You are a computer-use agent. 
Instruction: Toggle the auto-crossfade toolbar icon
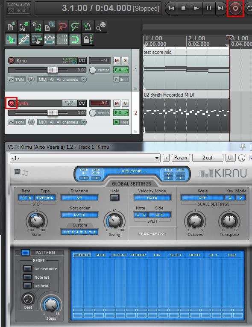point(11,39)
